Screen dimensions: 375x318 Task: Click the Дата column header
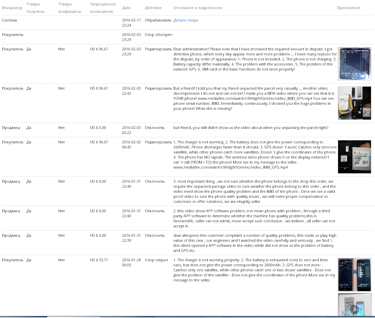pos(126,8)
